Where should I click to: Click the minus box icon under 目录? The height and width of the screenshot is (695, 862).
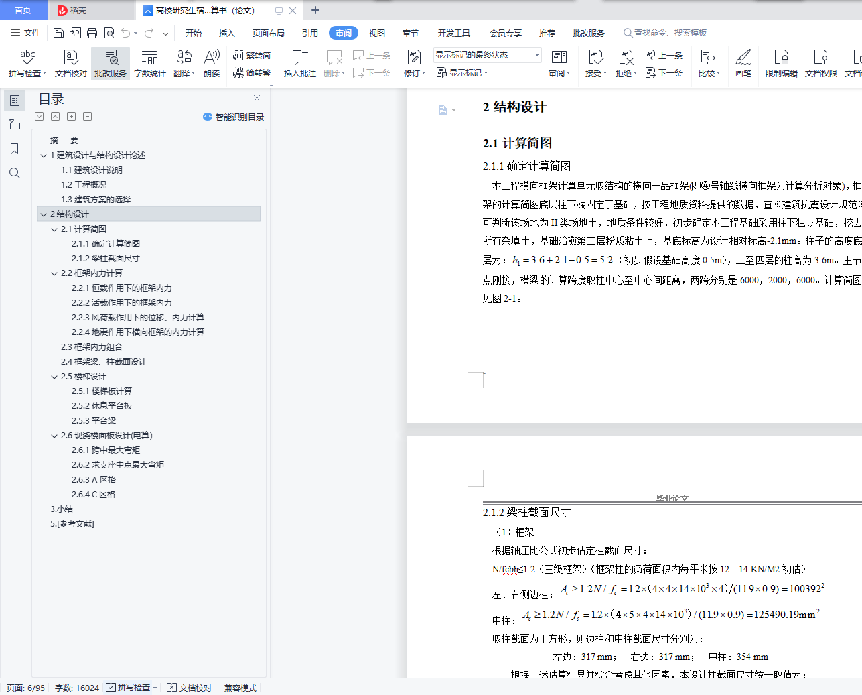pyautogui.click(x=88, y=117)
